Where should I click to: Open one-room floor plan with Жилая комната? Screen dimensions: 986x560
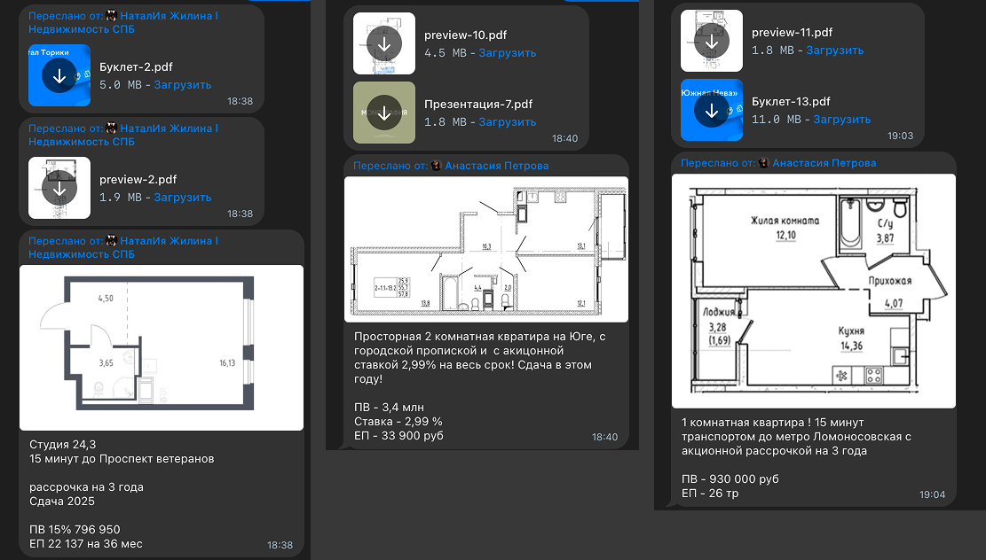(814, 291)
